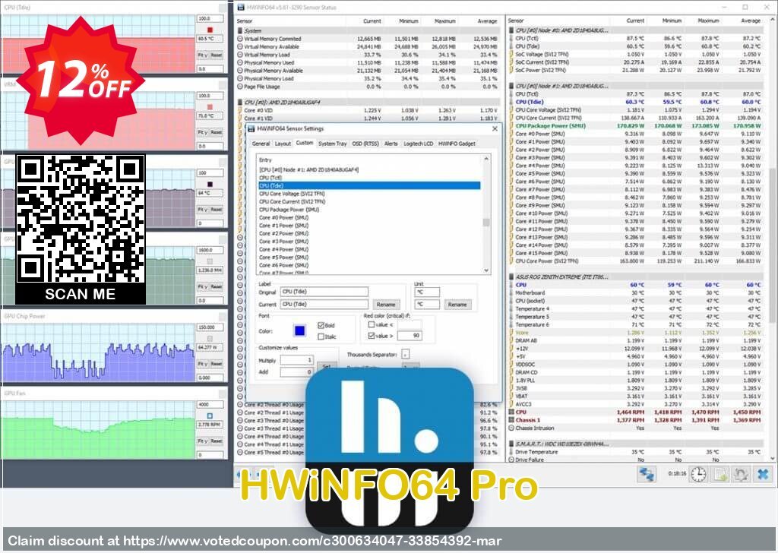
Task: Click 'Virtual Memory Committed' sensor row
Action: (x=368, y=39)
